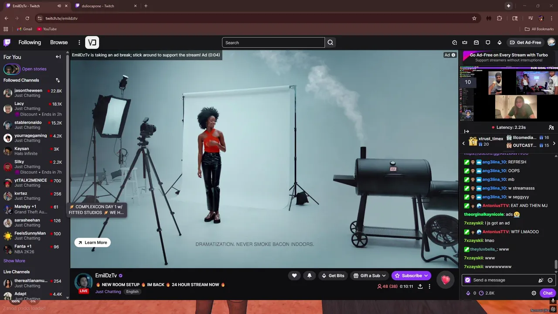Show next gifter leaderboard entry
This screenshot has width=558, height=314.
pos(554,143)
